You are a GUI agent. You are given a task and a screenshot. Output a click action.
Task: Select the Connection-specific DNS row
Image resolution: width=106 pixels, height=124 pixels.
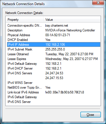[x=54, y=26]
